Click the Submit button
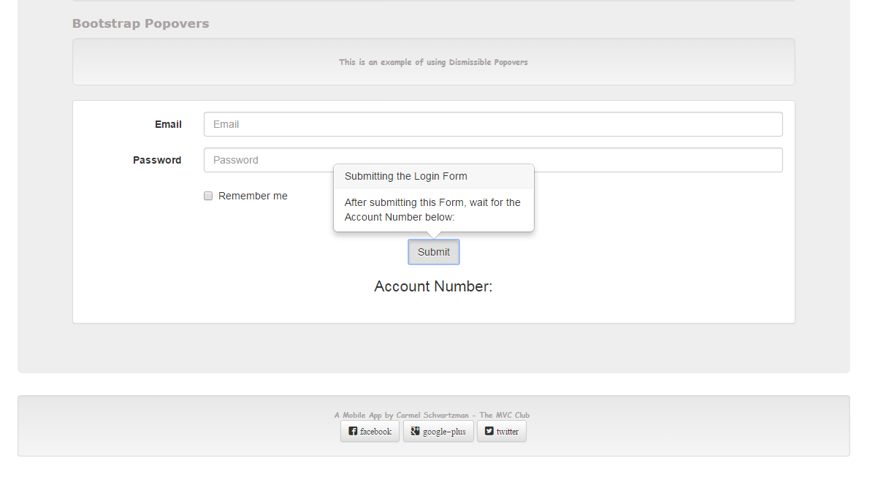This screenshot has height=485, width=875. click(x=433, y=251)
